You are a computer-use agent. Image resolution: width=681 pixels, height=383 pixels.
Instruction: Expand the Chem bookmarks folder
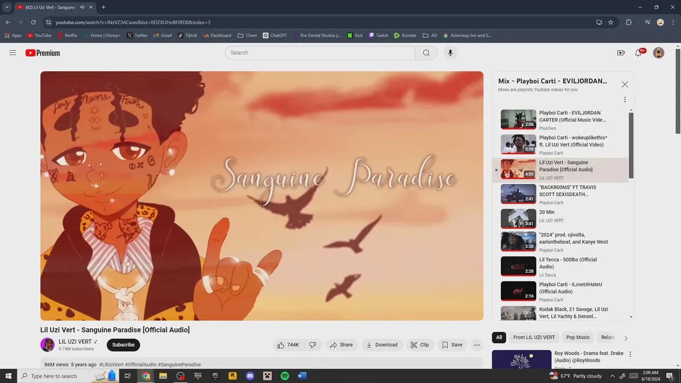tap(247, 36)
